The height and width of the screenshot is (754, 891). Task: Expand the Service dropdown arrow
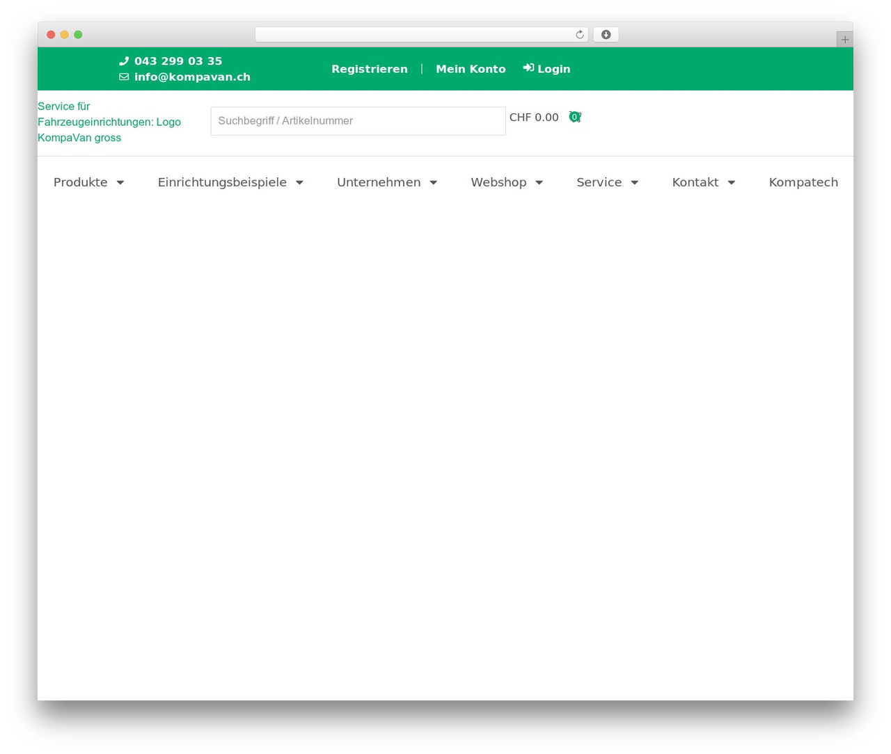[x=634, y=183]
